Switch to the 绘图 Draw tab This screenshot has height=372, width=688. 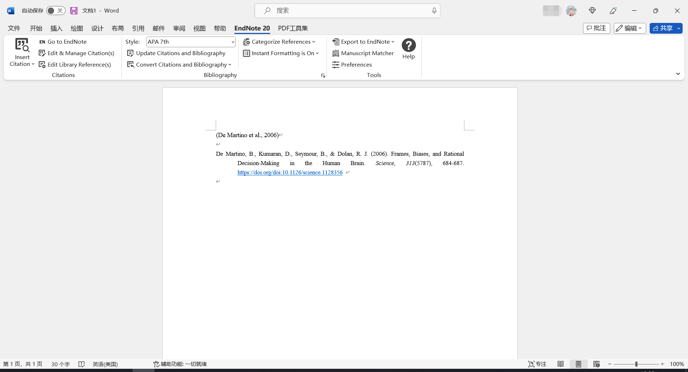click(77, 28)
